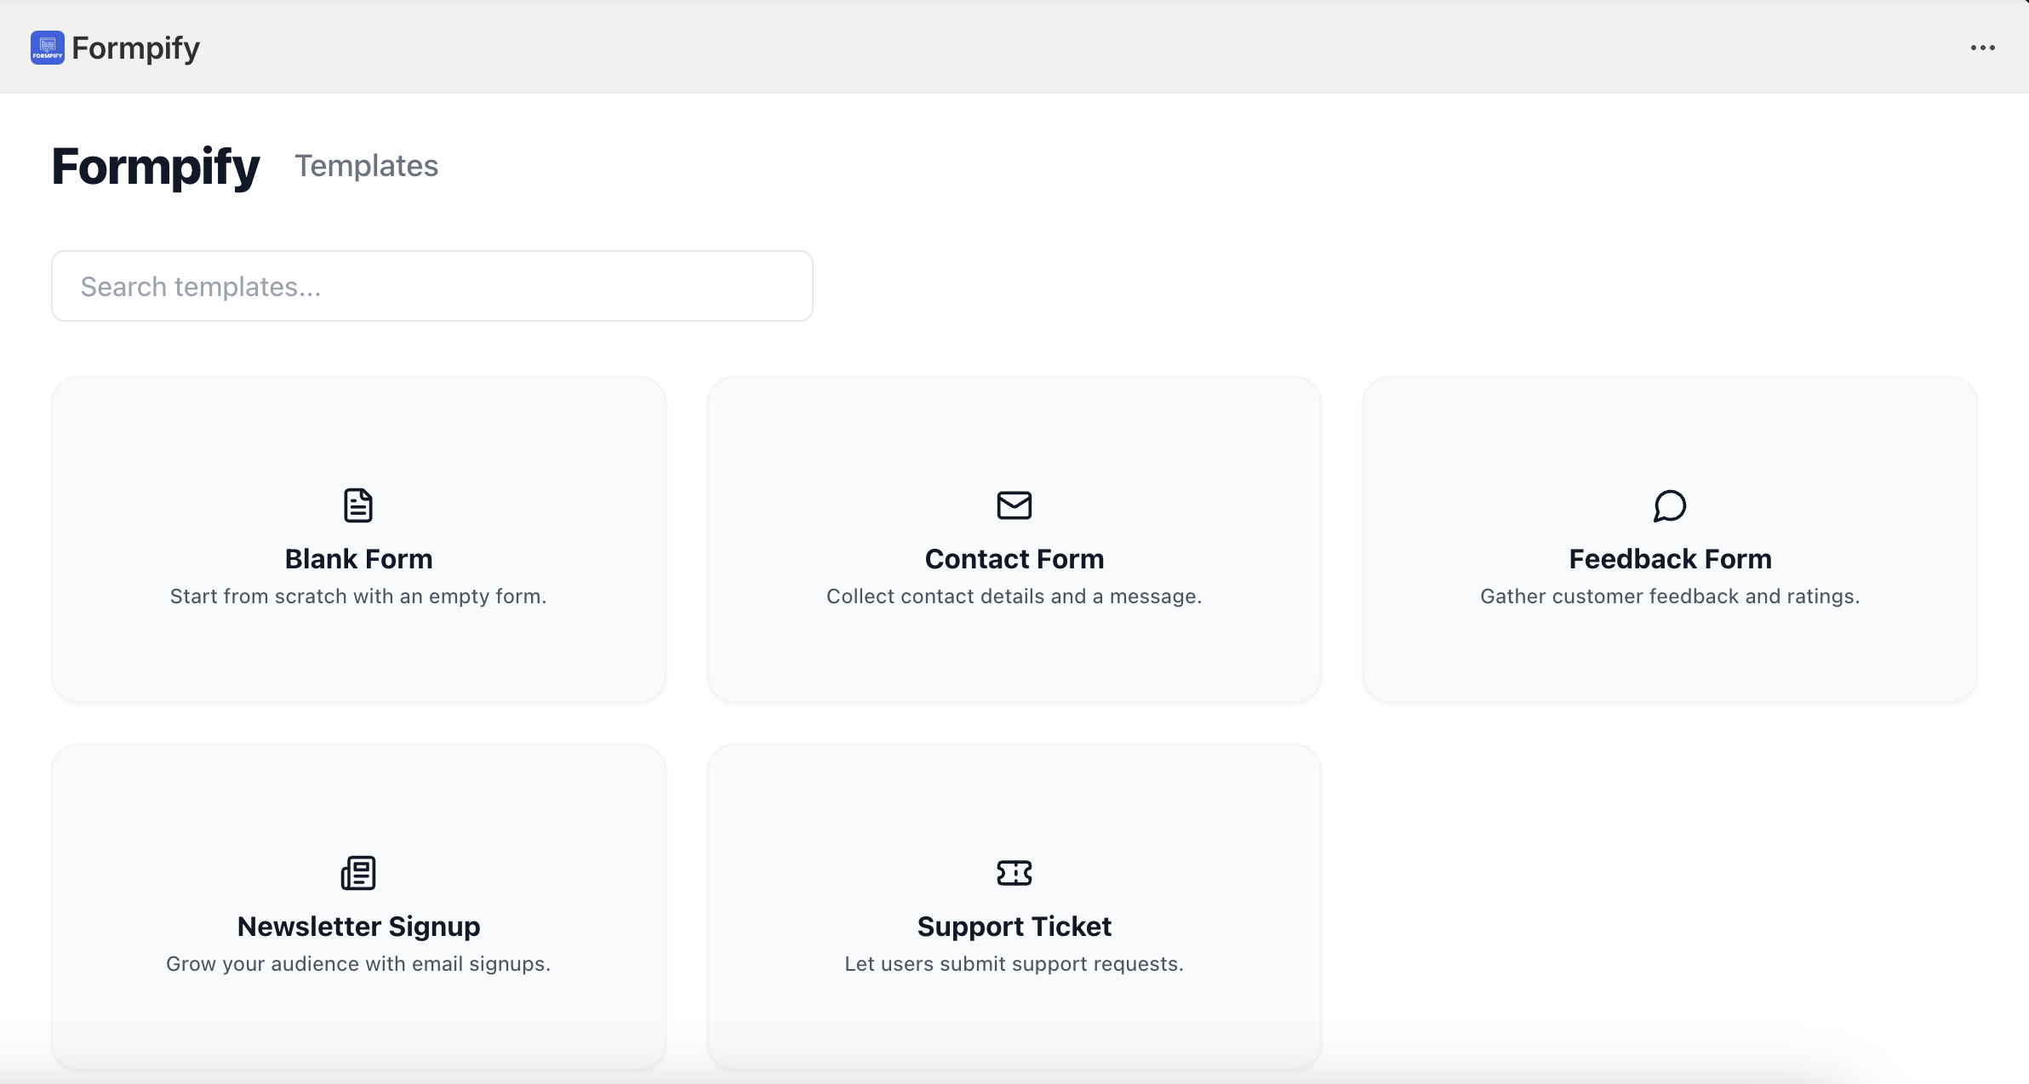Click 'Let users submit support requests' description
Image resolution: width=2029 pixels, height=1084 pixels.
click(x=1014, y=964)
